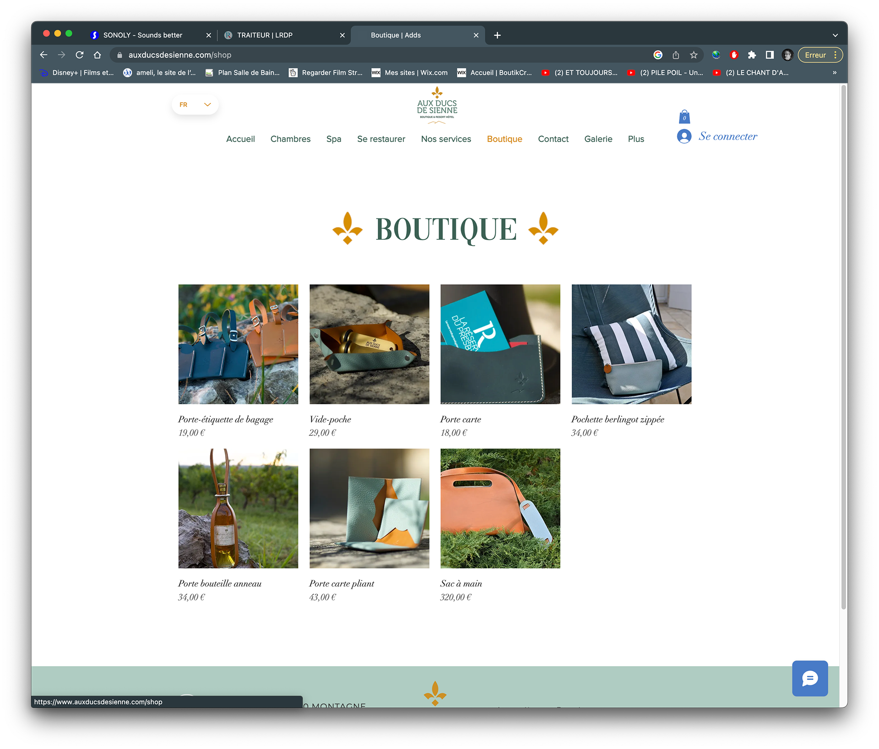Click Pochette berlingot zippée title
Image resolution: width=879 pixels, height=749 pixels.
pyautogui.click(x=618, y=419)
